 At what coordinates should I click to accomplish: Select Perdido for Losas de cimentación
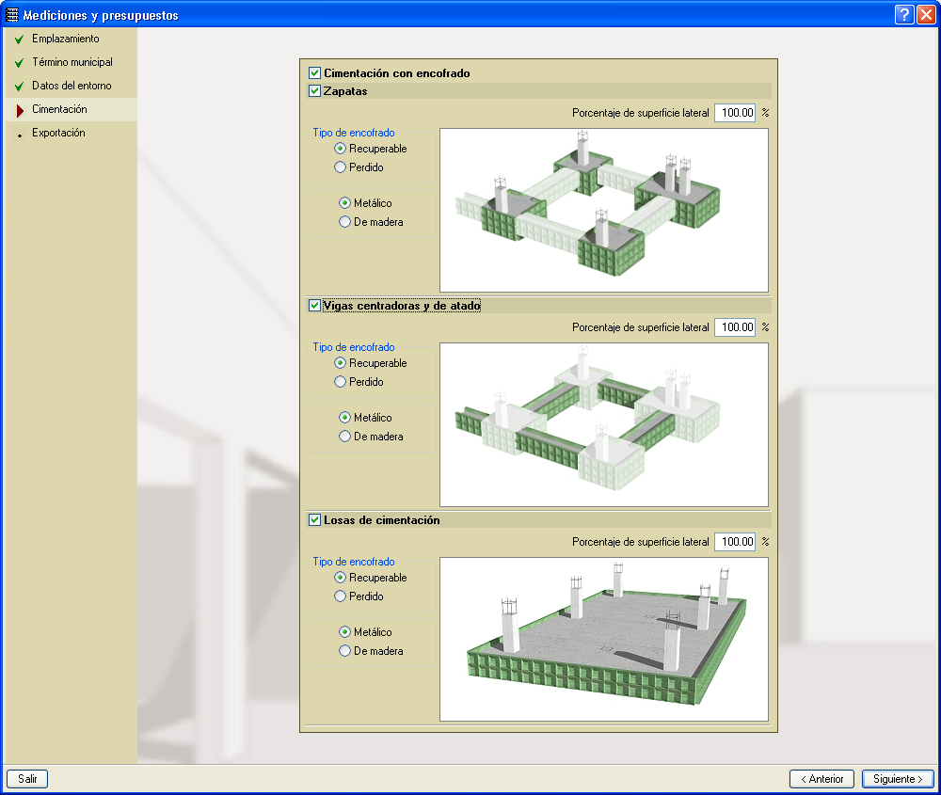click(x=341, y=596)
